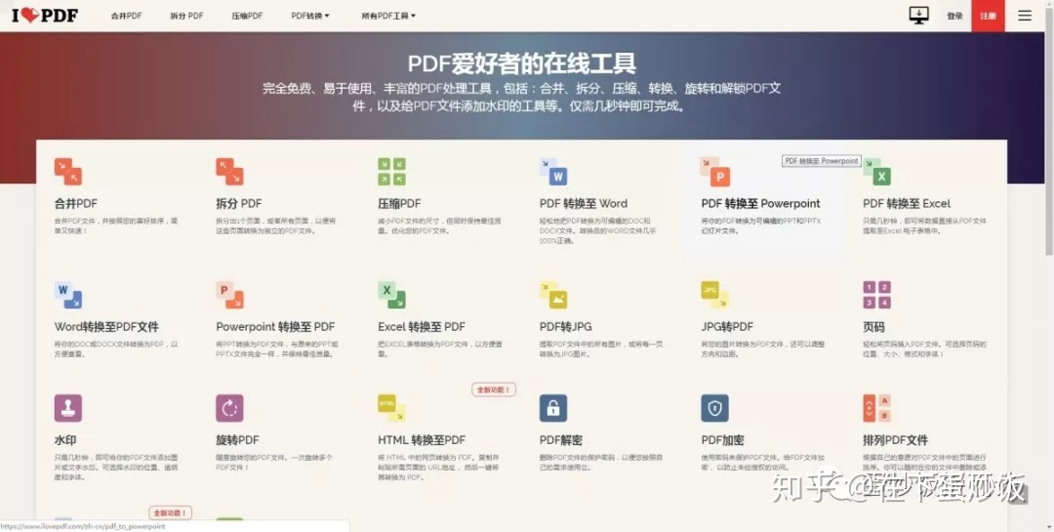Screen dimensions: 1054x532
Task: Open the Powerpoint 转换至 PDF title link
Action: 275,327
